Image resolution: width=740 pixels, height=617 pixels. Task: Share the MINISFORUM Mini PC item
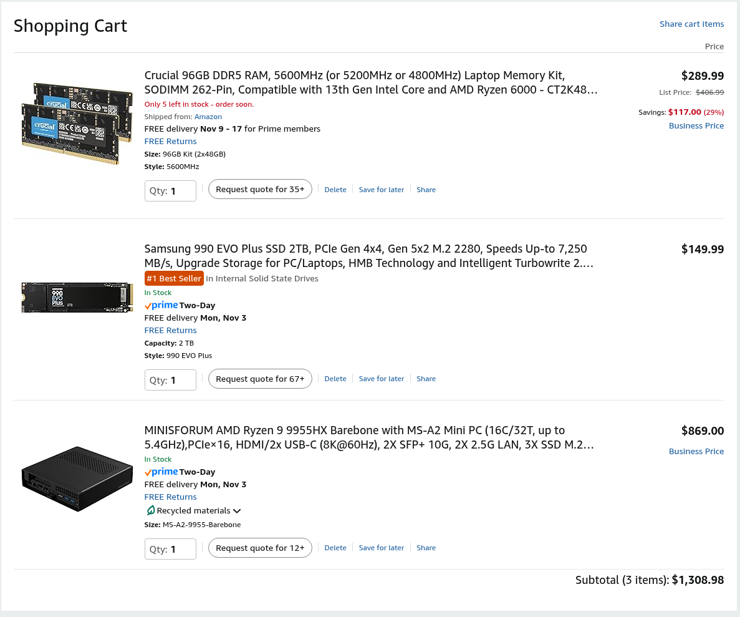click(x=426, y=548)
